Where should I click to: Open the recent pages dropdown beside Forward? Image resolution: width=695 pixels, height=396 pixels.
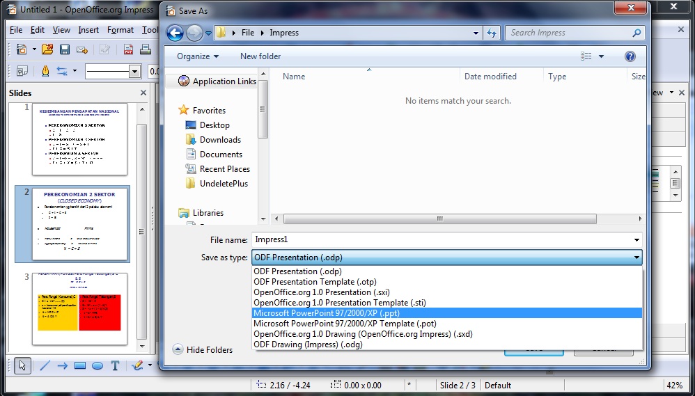pyautogui.click(x=209, y=33)
